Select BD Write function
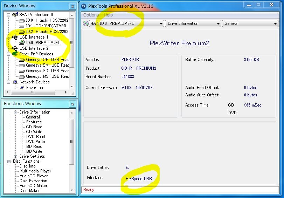Viewport: 284px width, 198px height. [x=34, y=151]
